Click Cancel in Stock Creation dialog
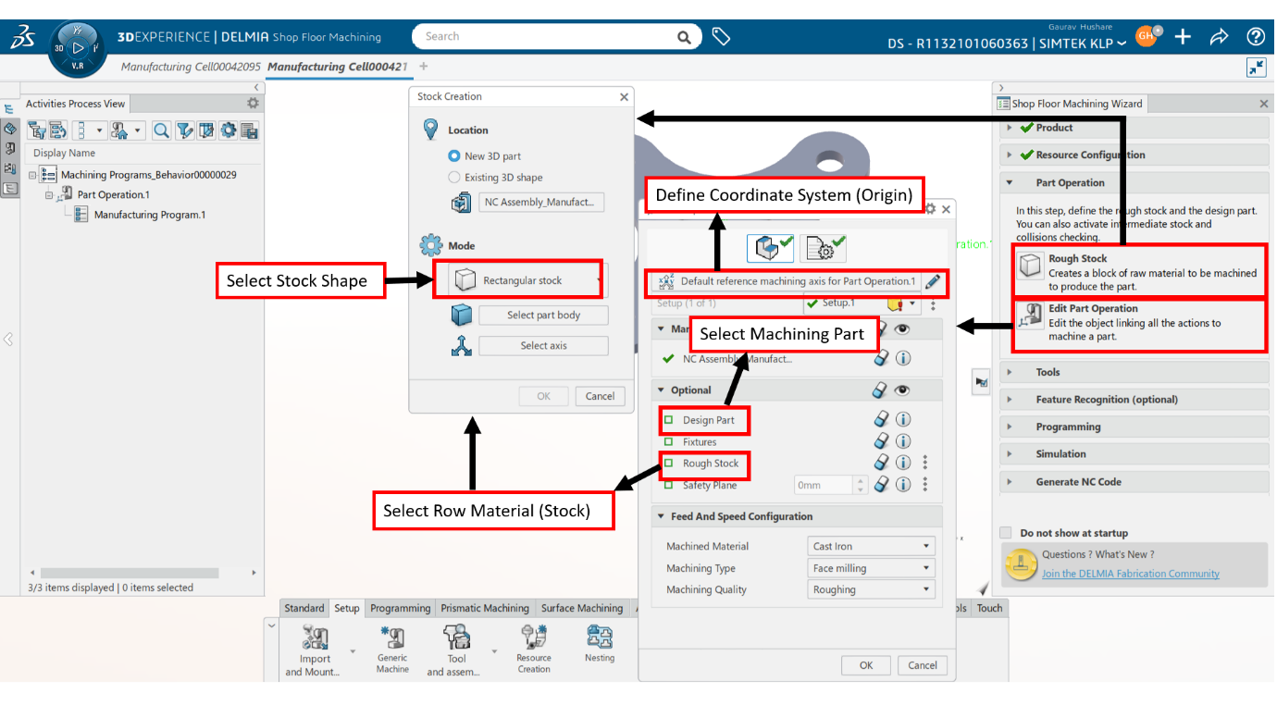 (x=601, y=396)
